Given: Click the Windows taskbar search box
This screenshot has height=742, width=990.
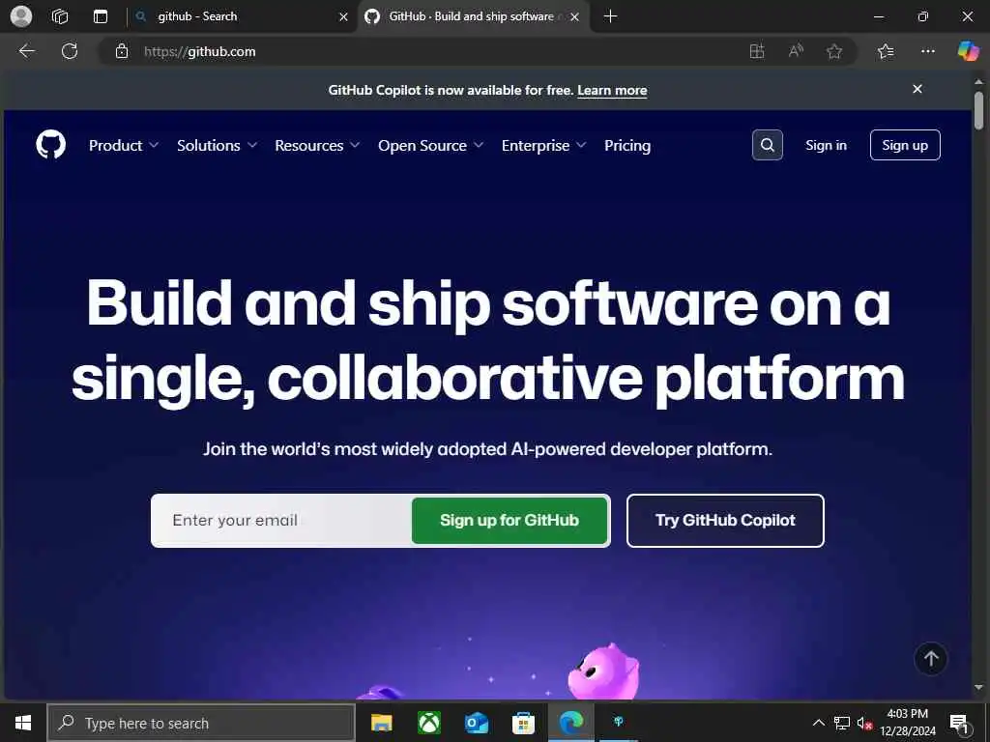Looking at the screenshot, I should coord(201,723).
